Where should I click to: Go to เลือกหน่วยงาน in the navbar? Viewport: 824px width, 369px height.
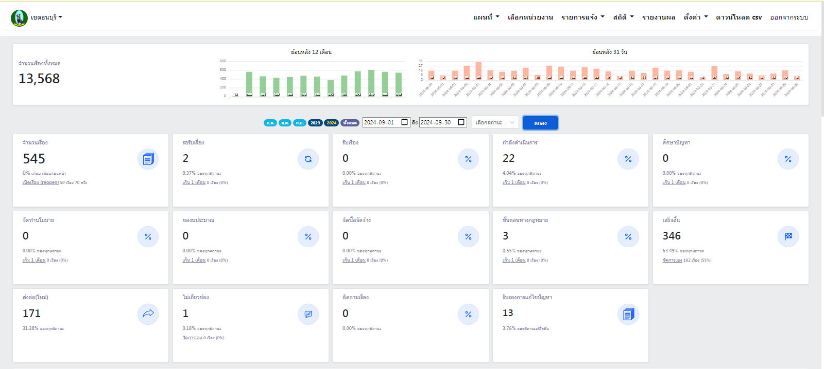click(x=530, y=17)
